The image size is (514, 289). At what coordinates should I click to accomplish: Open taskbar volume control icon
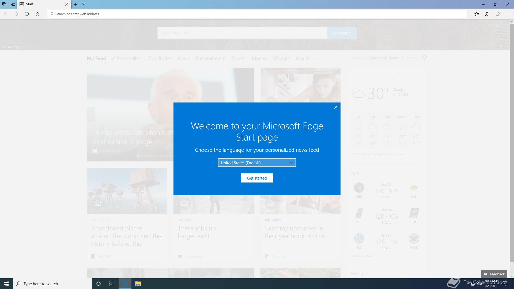[479, 284]
